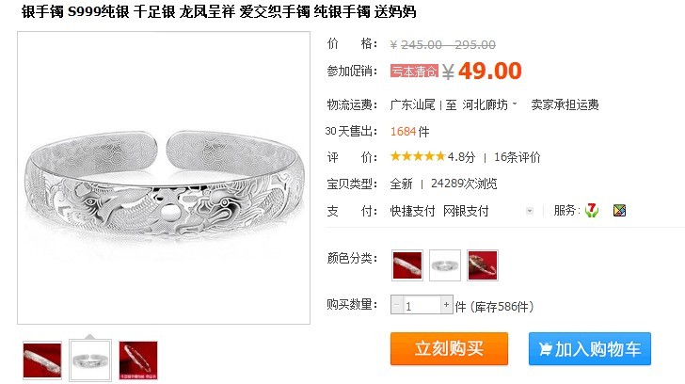Viewport: 685px width, 384px height.
Task: Decrease purchase quantity with minus button
Action: [x=397, y=305]
